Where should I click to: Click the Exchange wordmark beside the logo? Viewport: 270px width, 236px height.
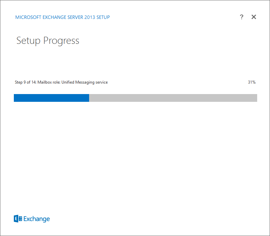point(36,219)
